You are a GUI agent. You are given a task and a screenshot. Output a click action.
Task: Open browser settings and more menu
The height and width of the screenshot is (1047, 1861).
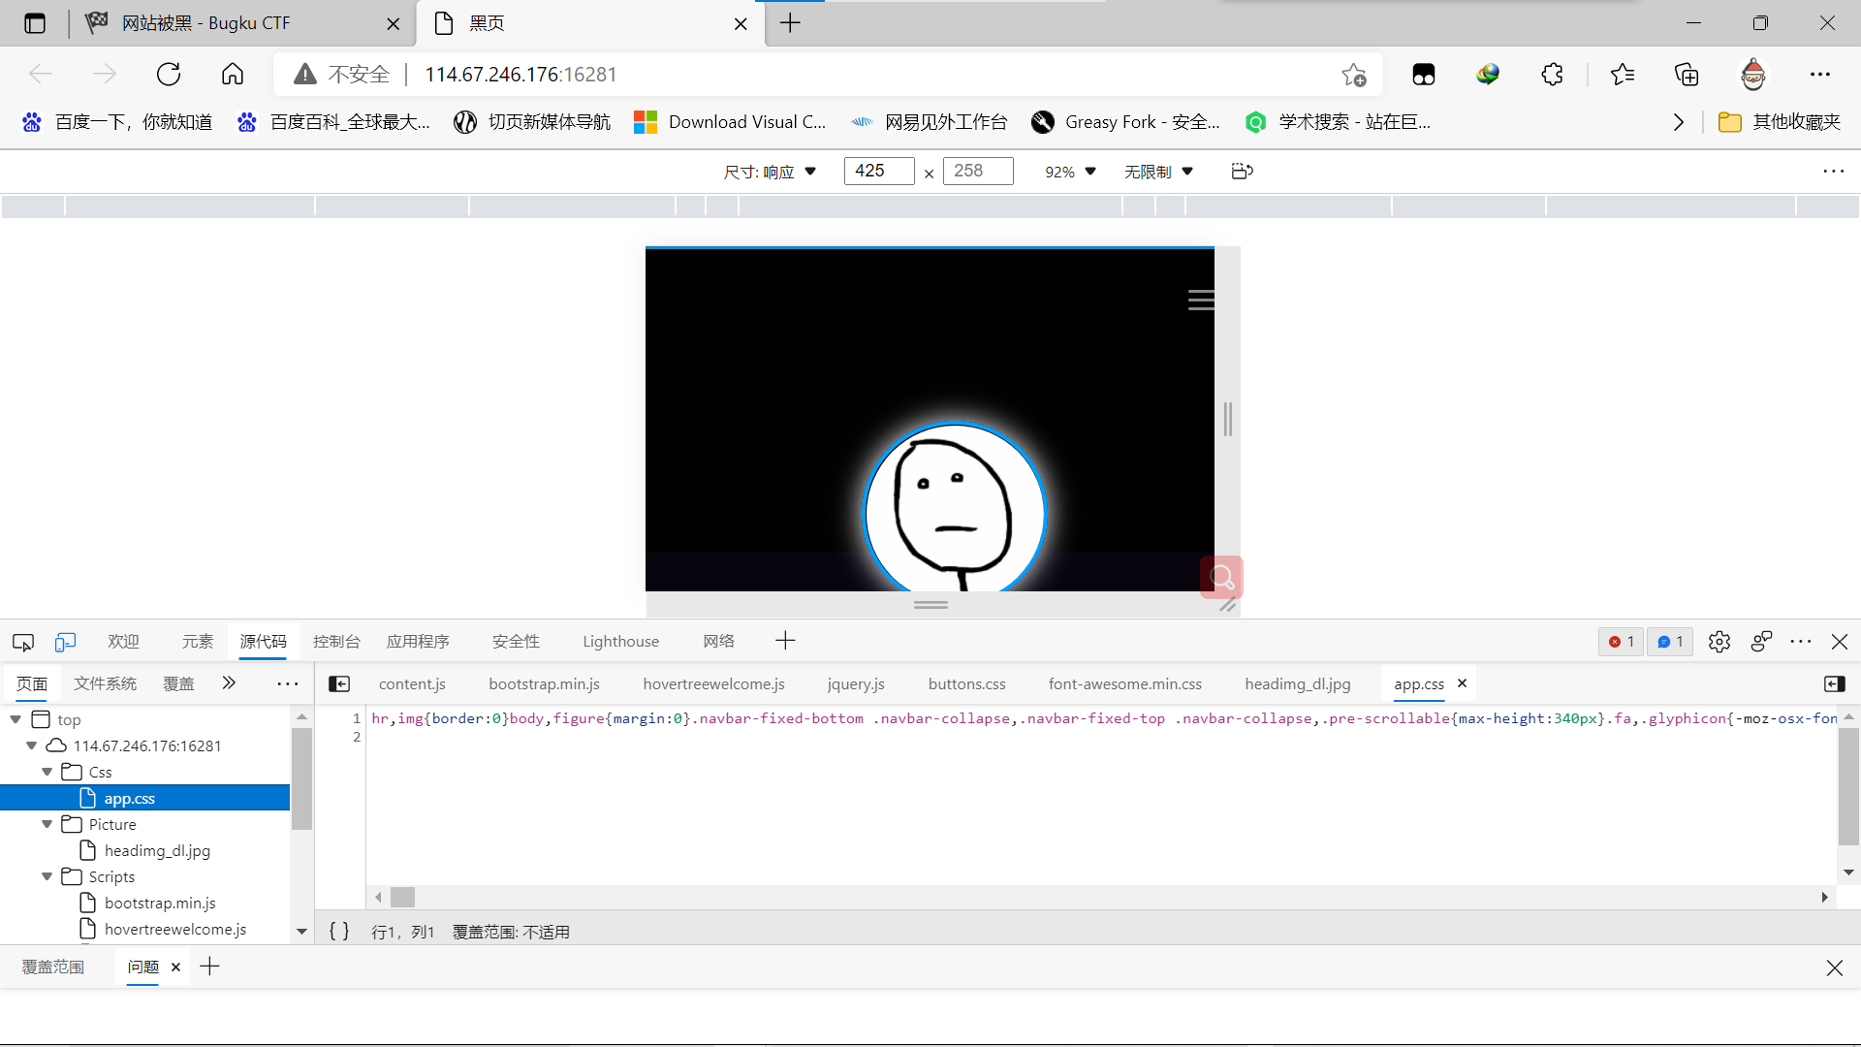1820,75
